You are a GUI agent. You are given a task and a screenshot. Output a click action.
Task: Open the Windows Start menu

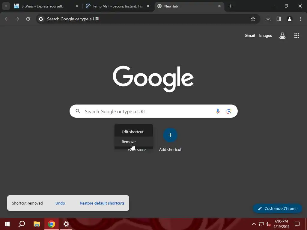tap(7, 224)
